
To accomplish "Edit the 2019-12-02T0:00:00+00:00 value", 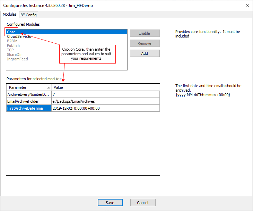I will (x=105, y=108).
